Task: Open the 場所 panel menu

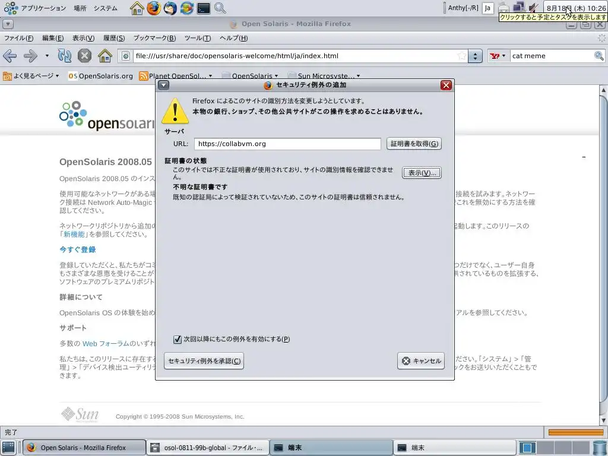Action: (x=80, y=8)
